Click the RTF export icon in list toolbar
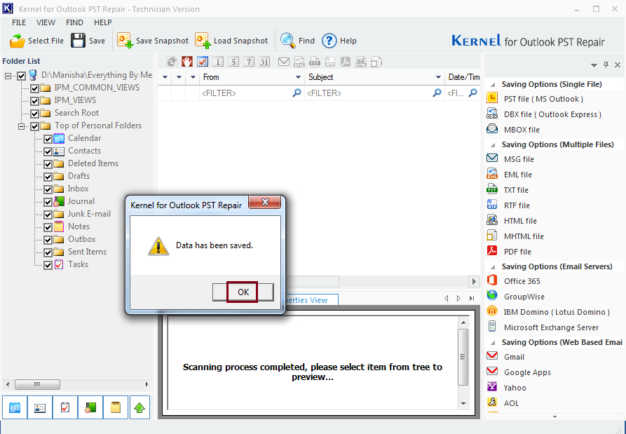The image size is (626, 434). (x=330, y=62)
